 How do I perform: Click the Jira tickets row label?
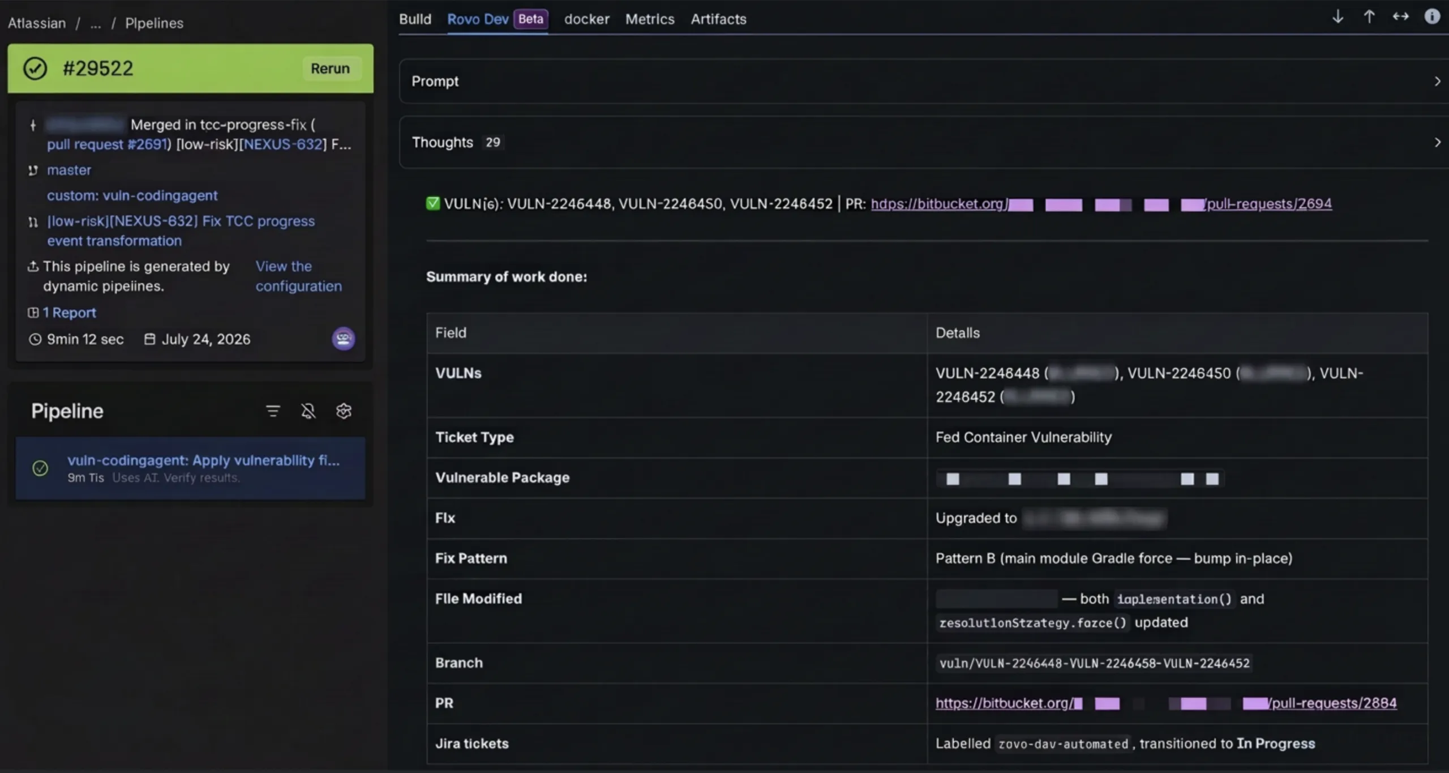click(x=471, y=744)
